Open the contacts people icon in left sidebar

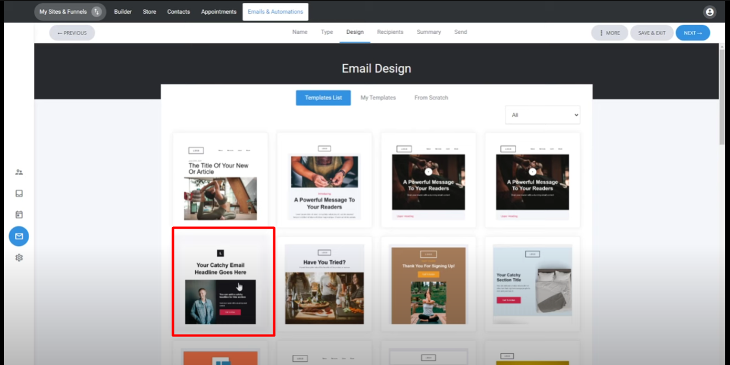19,172
